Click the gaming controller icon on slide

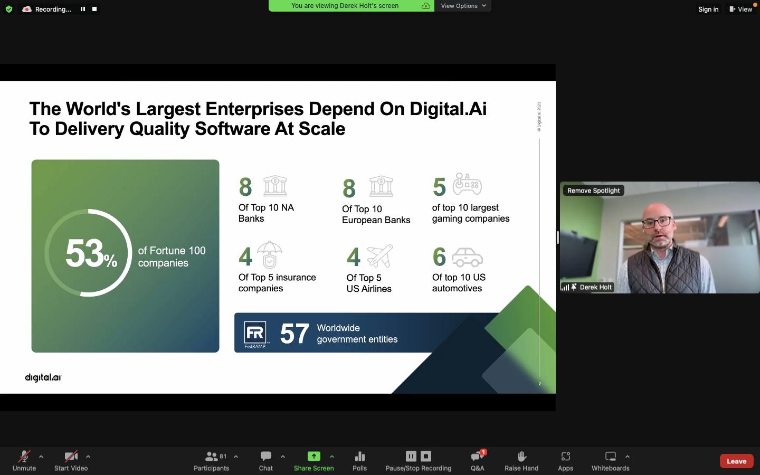point(468,184)
